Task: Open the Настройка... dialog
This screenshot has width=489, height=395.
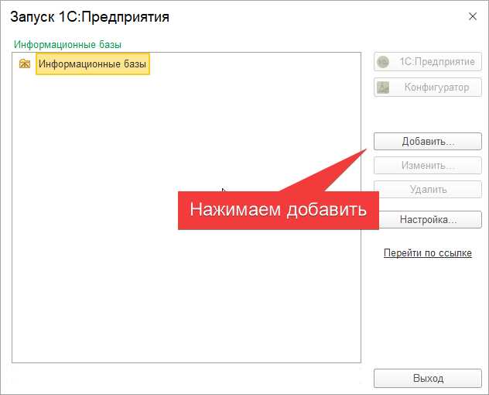Action: [430, 219]
